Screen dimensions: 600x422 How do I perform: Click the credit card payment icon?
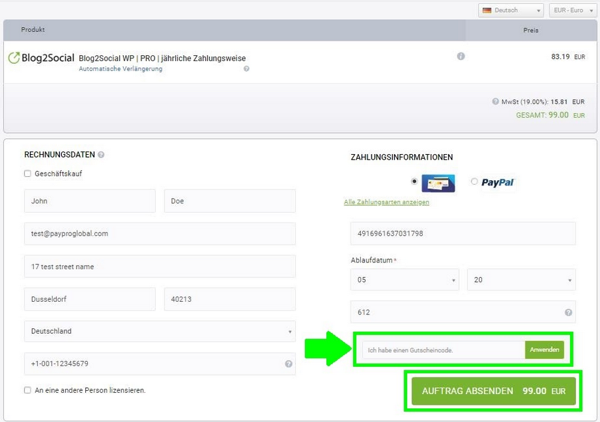(x=438, y=183)
